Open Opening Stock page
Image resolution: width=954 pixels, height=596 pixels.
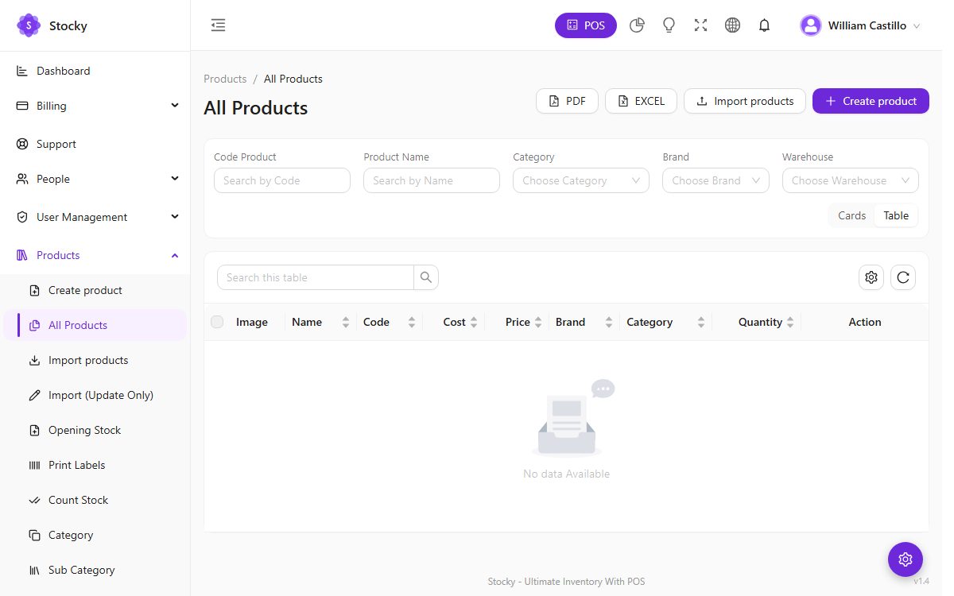(95, 430)
